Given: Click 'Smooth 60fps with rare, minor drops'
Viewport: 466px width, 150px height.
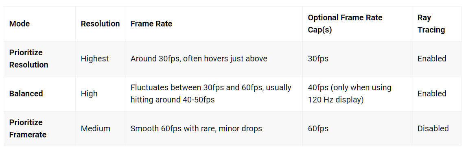Looking at the screenshot, I should click(x=196, y=128).
